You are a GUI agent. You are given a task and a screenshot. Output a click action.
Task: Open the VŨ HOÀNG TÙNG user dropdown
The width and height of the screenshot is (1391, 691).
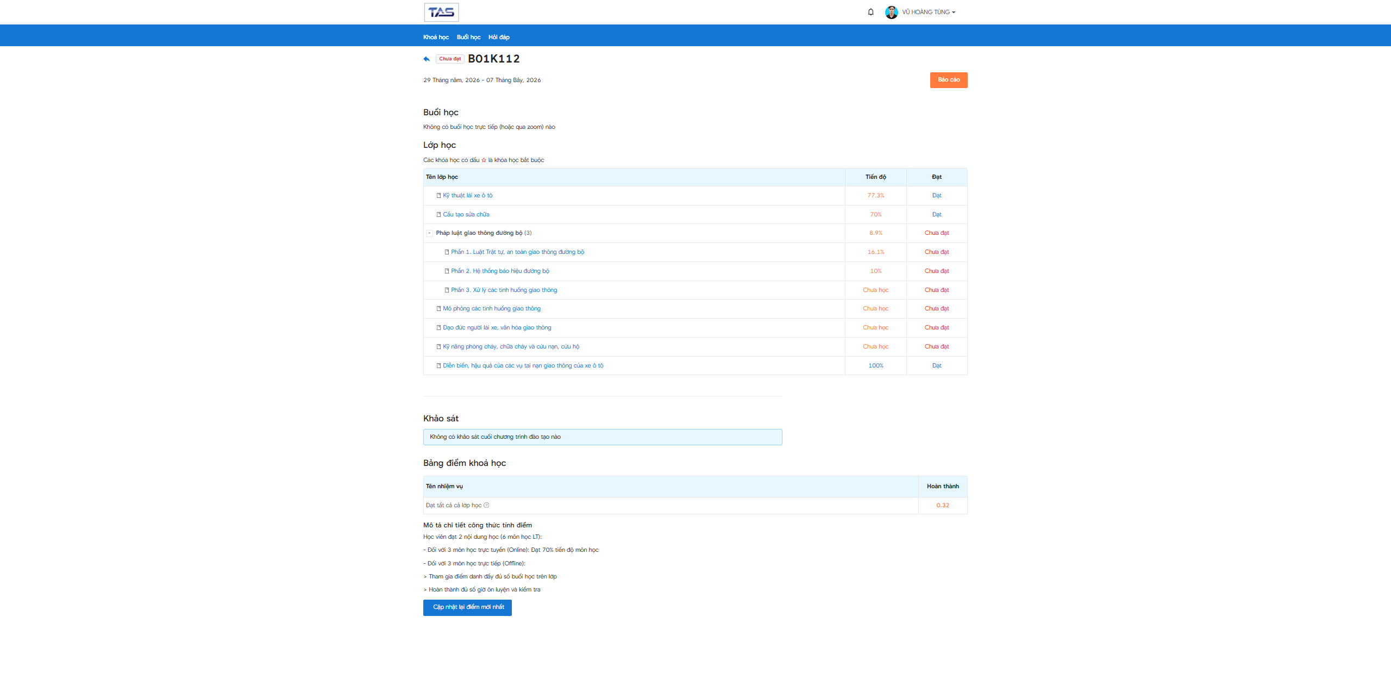pyautogui.click(x=929, y=12)
